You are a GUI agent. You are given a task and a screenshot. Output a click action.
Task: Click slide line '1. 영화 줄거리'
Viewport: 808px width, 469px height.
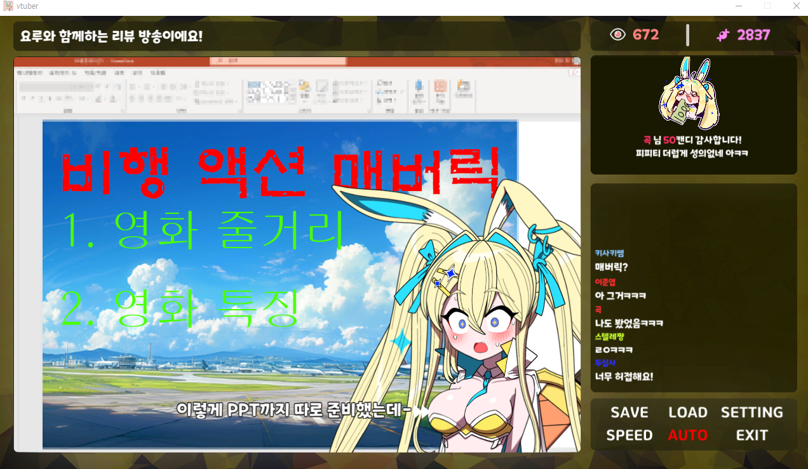click(x=203, y=229)
